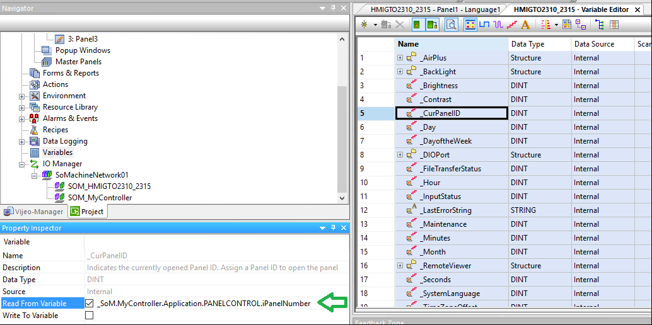Expand the _RemoteViewer structure row
Viewport: 652px width, 325px height.
[x=400, y=266]
